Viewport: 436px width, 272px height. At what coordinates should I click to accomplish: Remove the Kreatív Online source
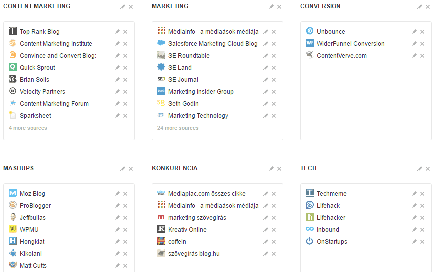(274, 230)
